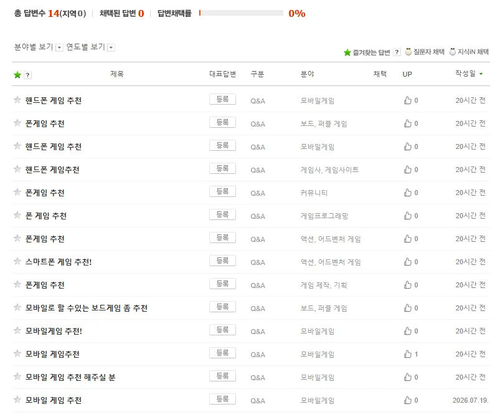The image size is (495, 417).
Task: Click thumbs-up on the 2026.07.19. dated row
Action: click(x=408, y=400)
